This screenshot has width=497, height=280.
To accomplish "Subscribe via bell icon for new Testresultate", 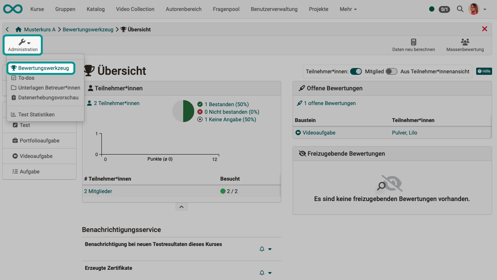I will click(x=262, y=249).
